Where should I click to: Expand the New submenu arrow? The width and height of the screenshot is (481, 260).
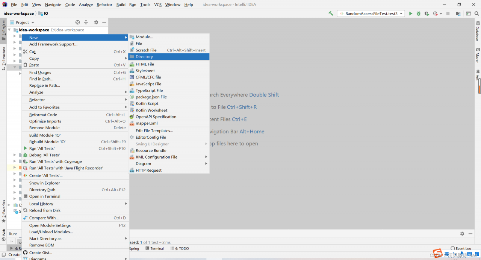126,38
